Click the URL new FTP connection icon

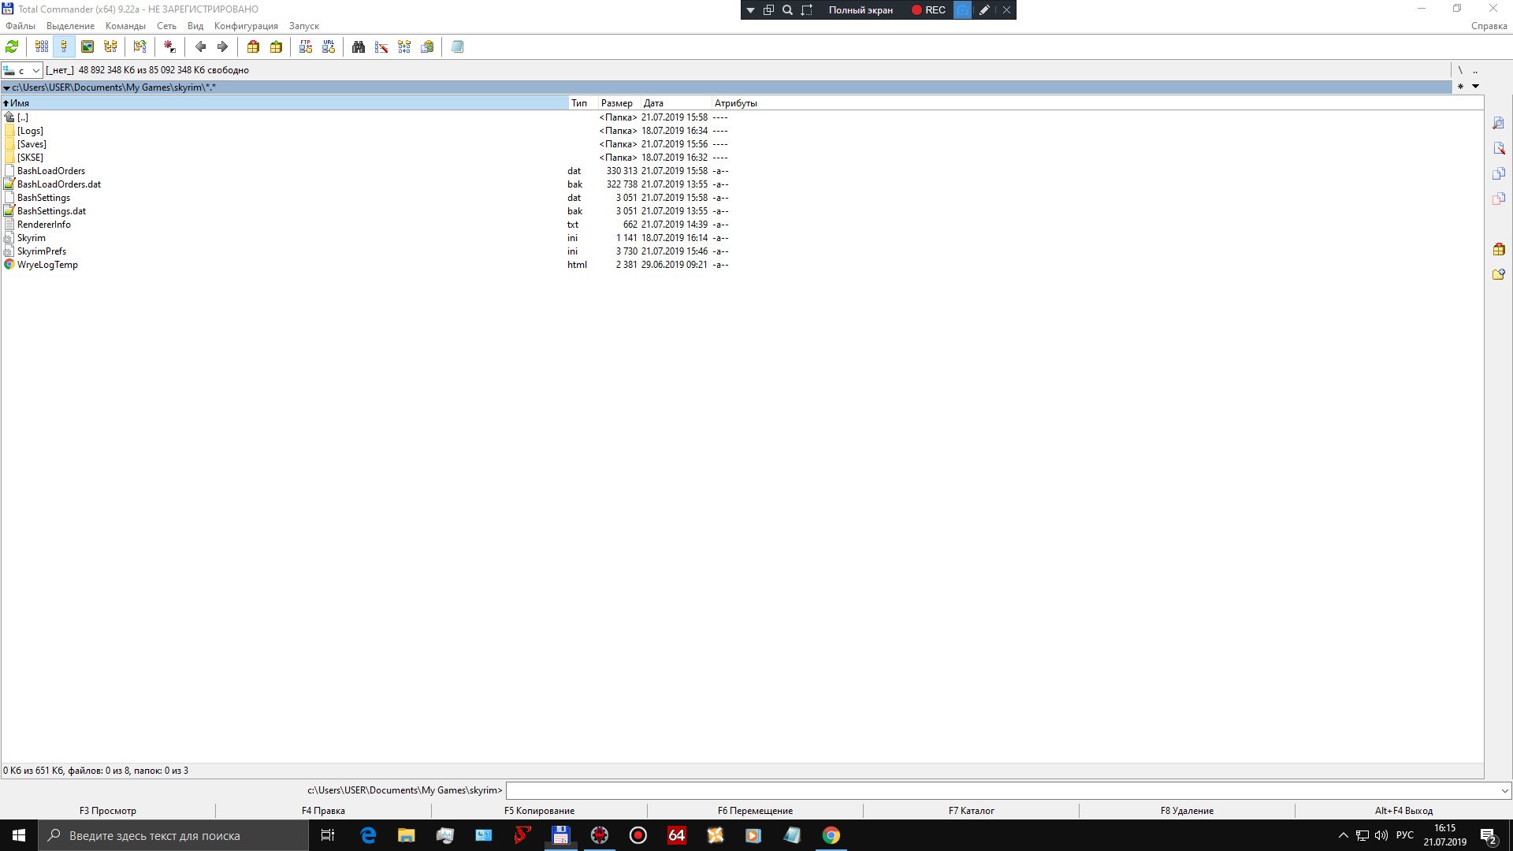[x=329, y=47]
